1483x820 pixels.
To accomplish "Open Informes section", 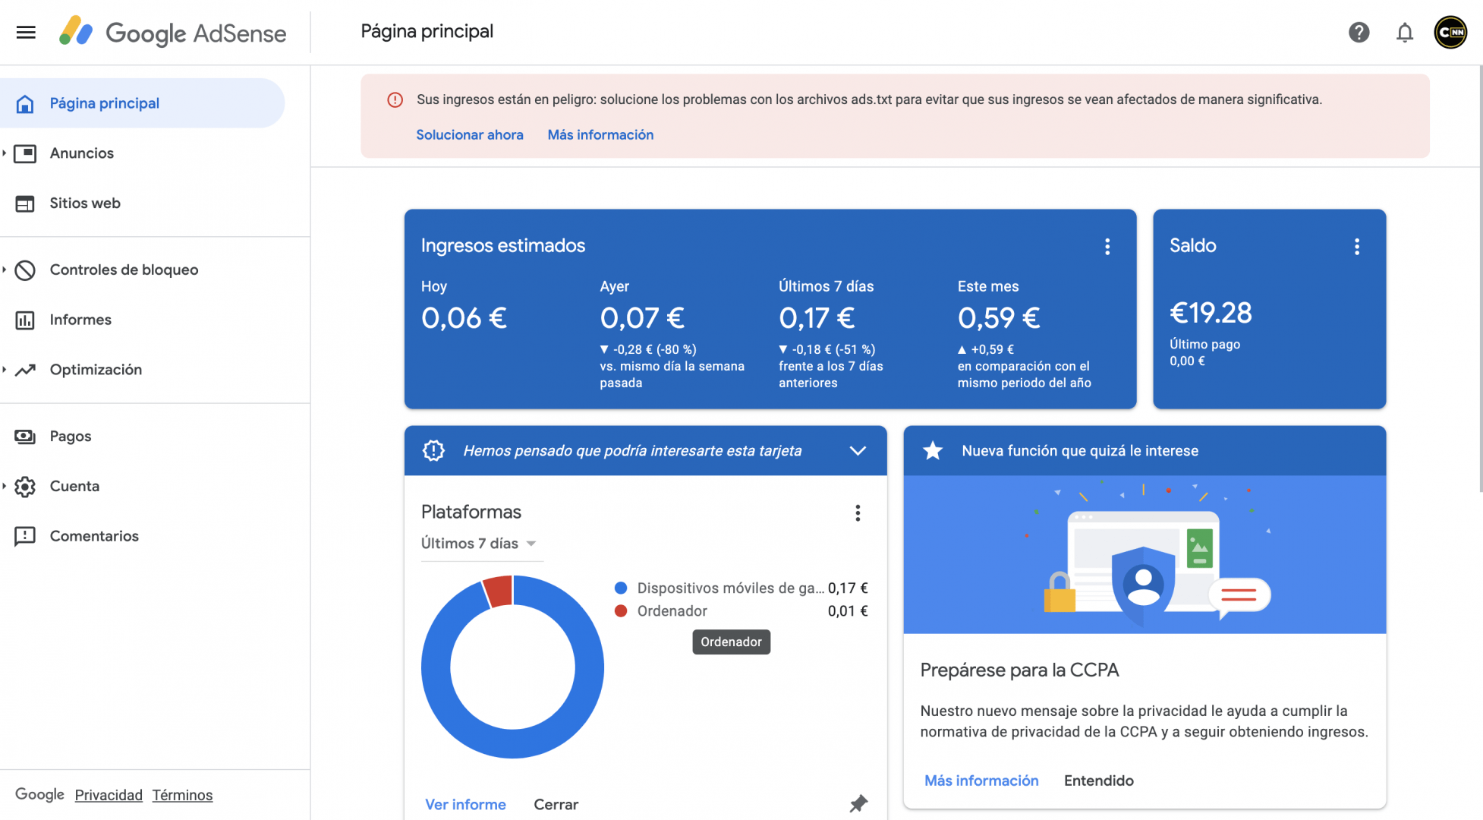I will click(80, 320).
